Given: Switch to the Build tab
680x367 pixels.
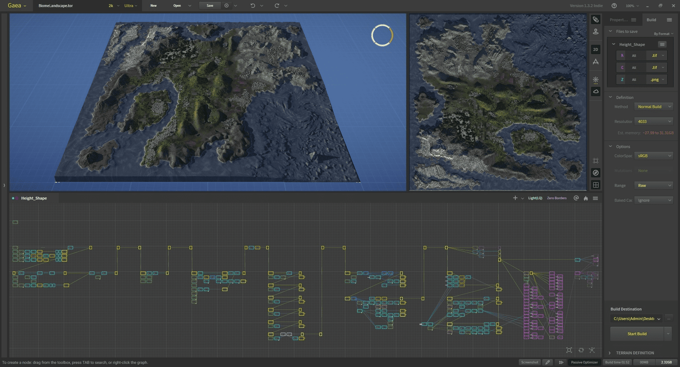Looking at the screenshot, I should coord(651,20).
